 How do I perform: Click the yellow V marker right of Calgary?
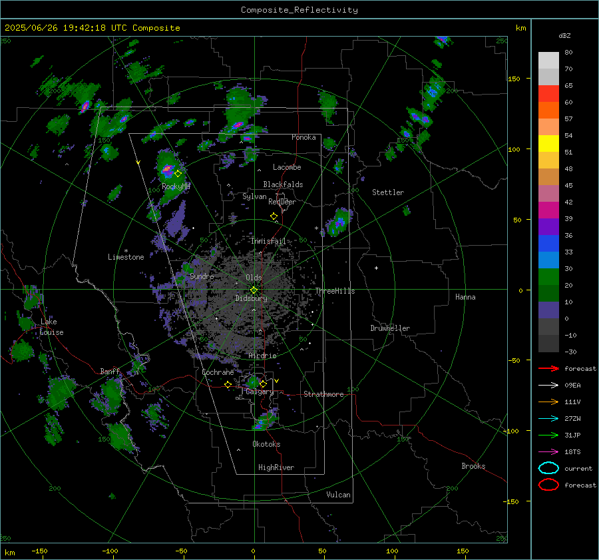(277, 381)
